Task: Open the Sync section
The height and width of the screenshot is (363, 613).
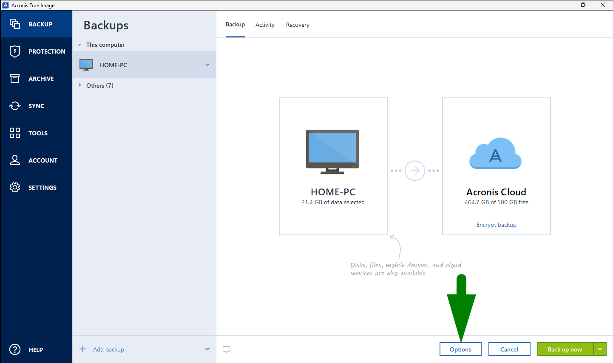Action: [36, 106]
